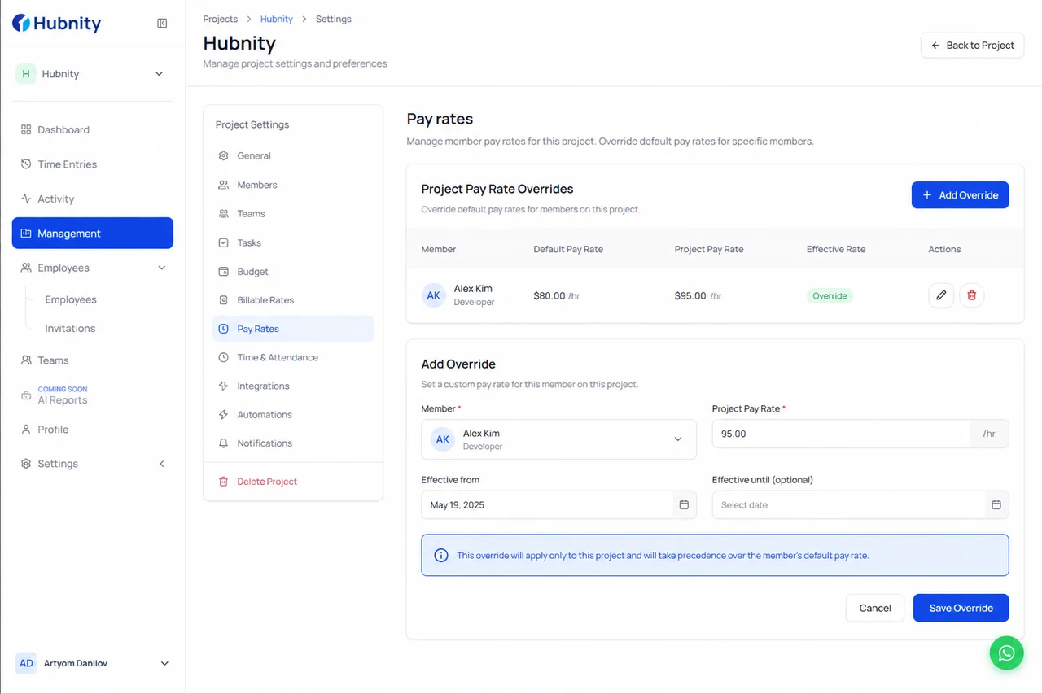Click the AK avatar in the overrides table
The image size is (1042, 694).
coord(434,295)
